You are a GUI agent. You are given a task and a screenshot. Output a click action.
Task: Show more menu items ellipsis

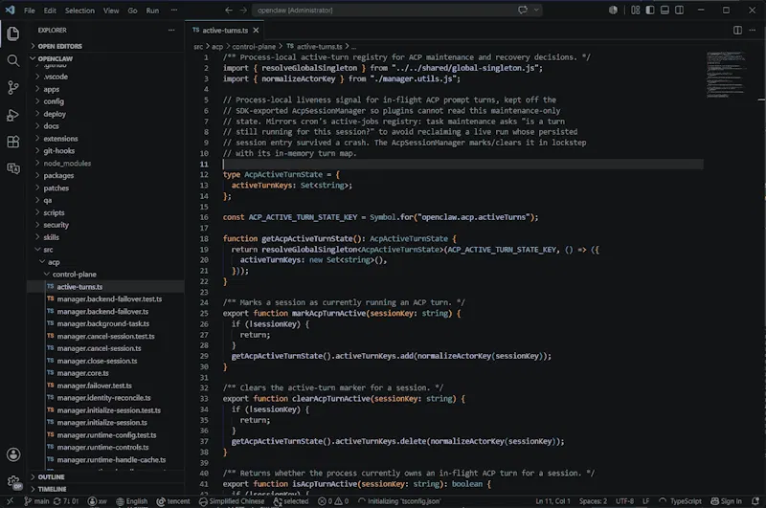[x=174, y=11]
